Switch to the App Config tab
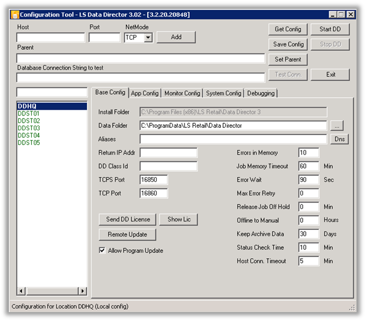The height and width of the screenshot is (321, 366). pyautogui.click(x=145, y=93)
